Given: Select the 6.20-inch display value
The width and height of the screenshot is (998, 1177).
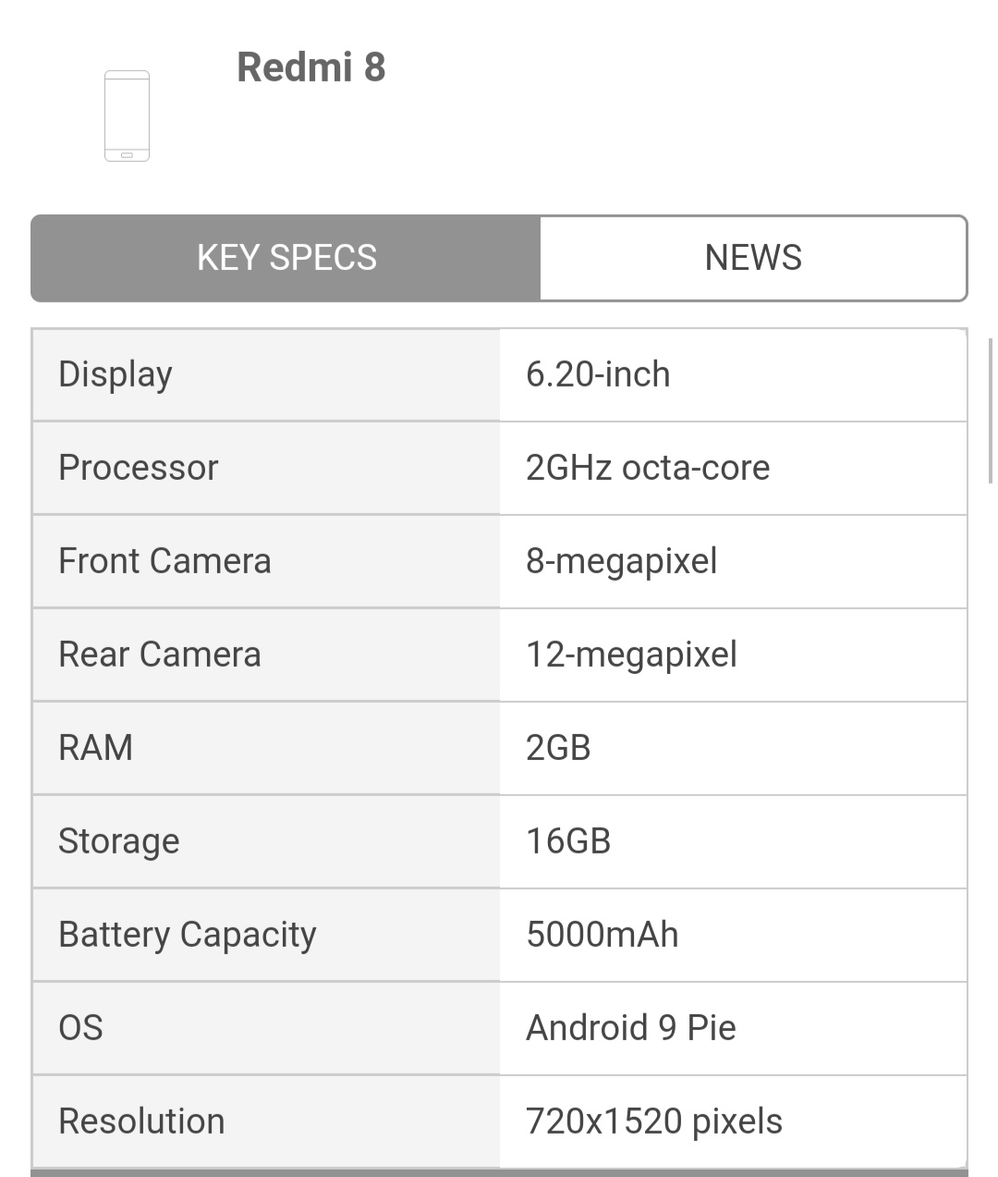Looking at the screenshot, I should pyautogui.click(x=598, y=374).
